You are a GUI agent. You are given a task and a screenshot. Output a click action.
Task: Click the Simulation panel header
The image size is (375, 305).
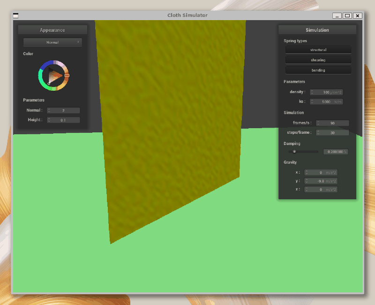[317, 30]
